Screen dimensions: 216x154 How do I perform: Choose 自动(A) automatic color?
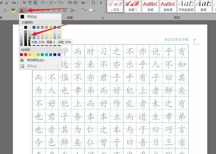[40, 17]
